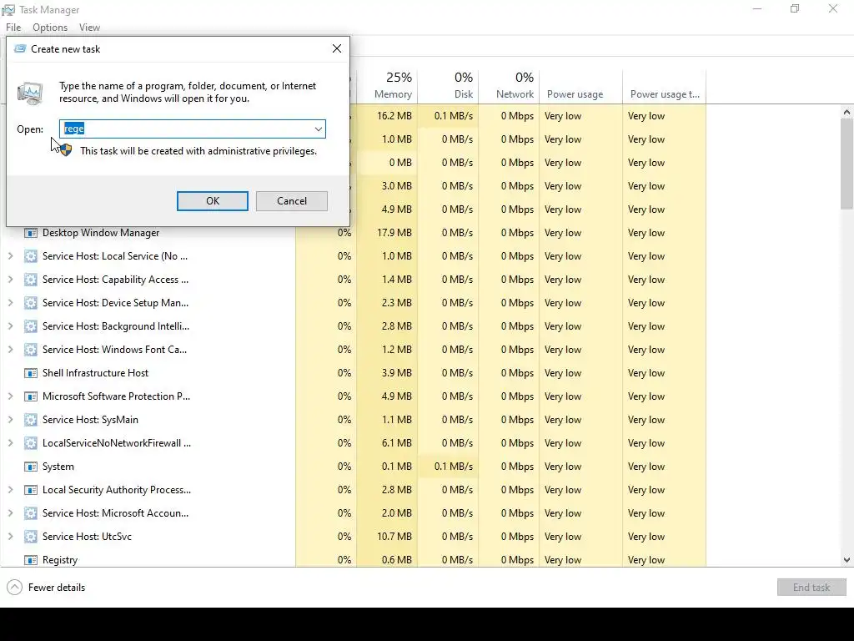Click the End task button
This screenshot has height=641, width=854.
pyautogui.click(x=811, y=587)
